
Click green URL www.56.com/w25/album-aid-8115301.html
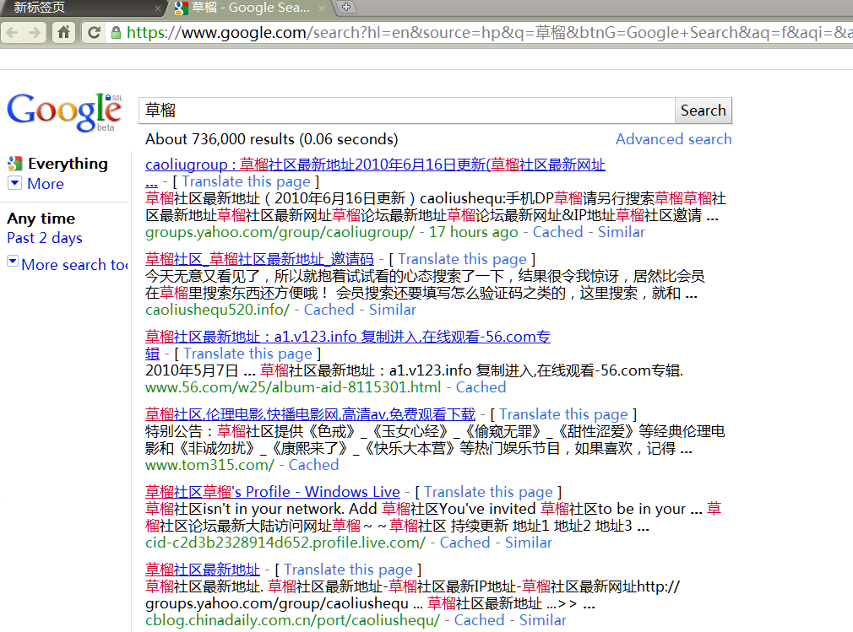[293, 387]
